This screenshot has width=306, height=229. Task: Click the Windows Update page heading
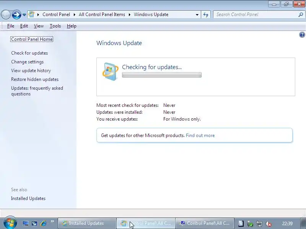(119, 43)
